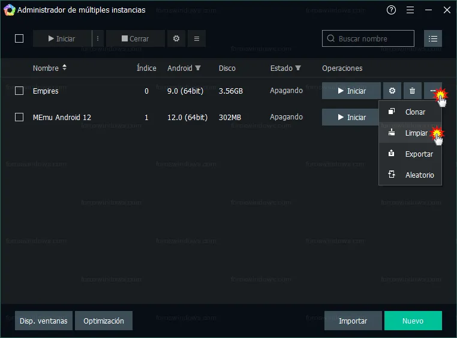Screen dimensions: 457x338
Task: Click the green Nuevo button
Action: click(x=413, y=321)
